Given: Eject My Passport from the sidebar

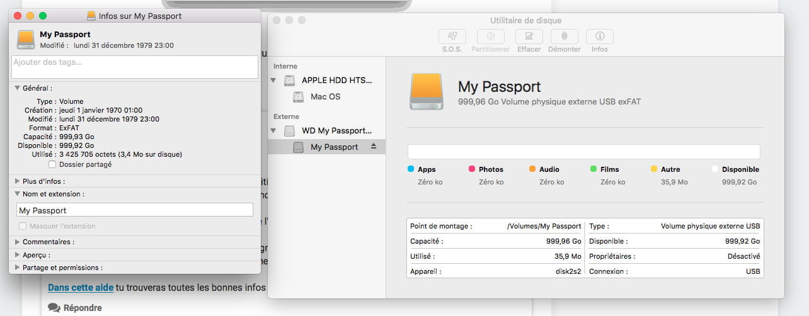Looking at the screenshot, I should (x=373, y=147).
